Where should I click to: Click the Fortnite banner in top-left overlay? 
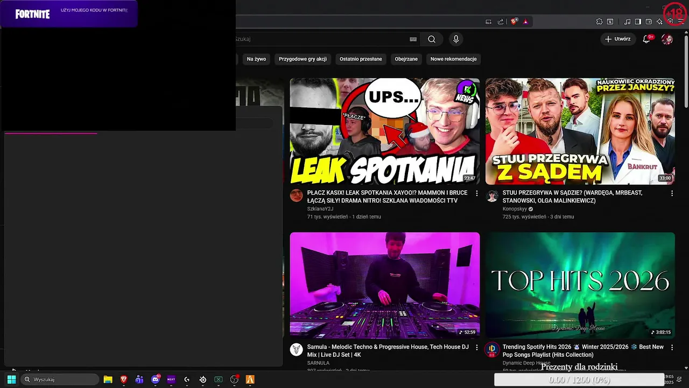69,13
